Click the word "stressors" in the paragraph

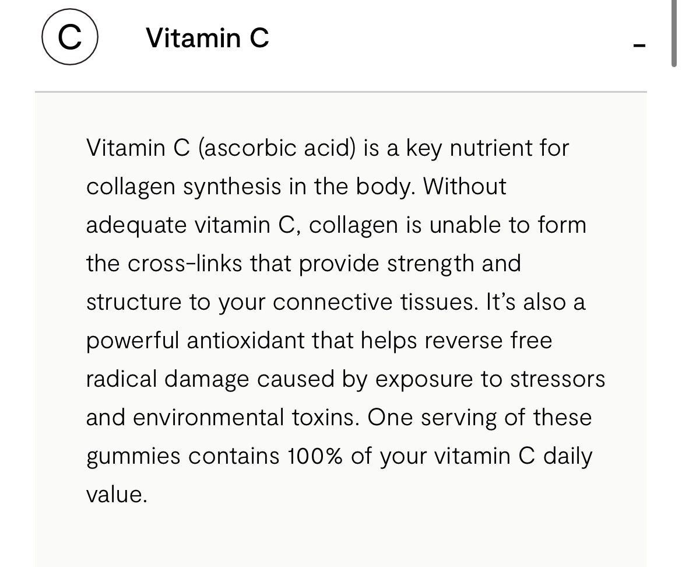coord(557,379)
